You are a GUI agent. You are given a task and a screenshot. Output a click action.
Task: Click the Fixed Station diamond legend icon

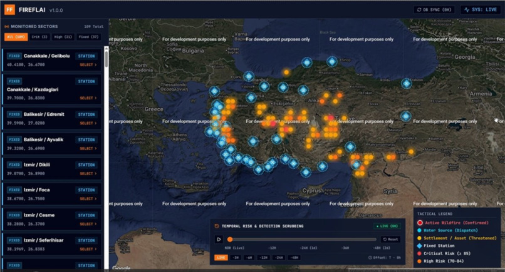click(419, 246)
